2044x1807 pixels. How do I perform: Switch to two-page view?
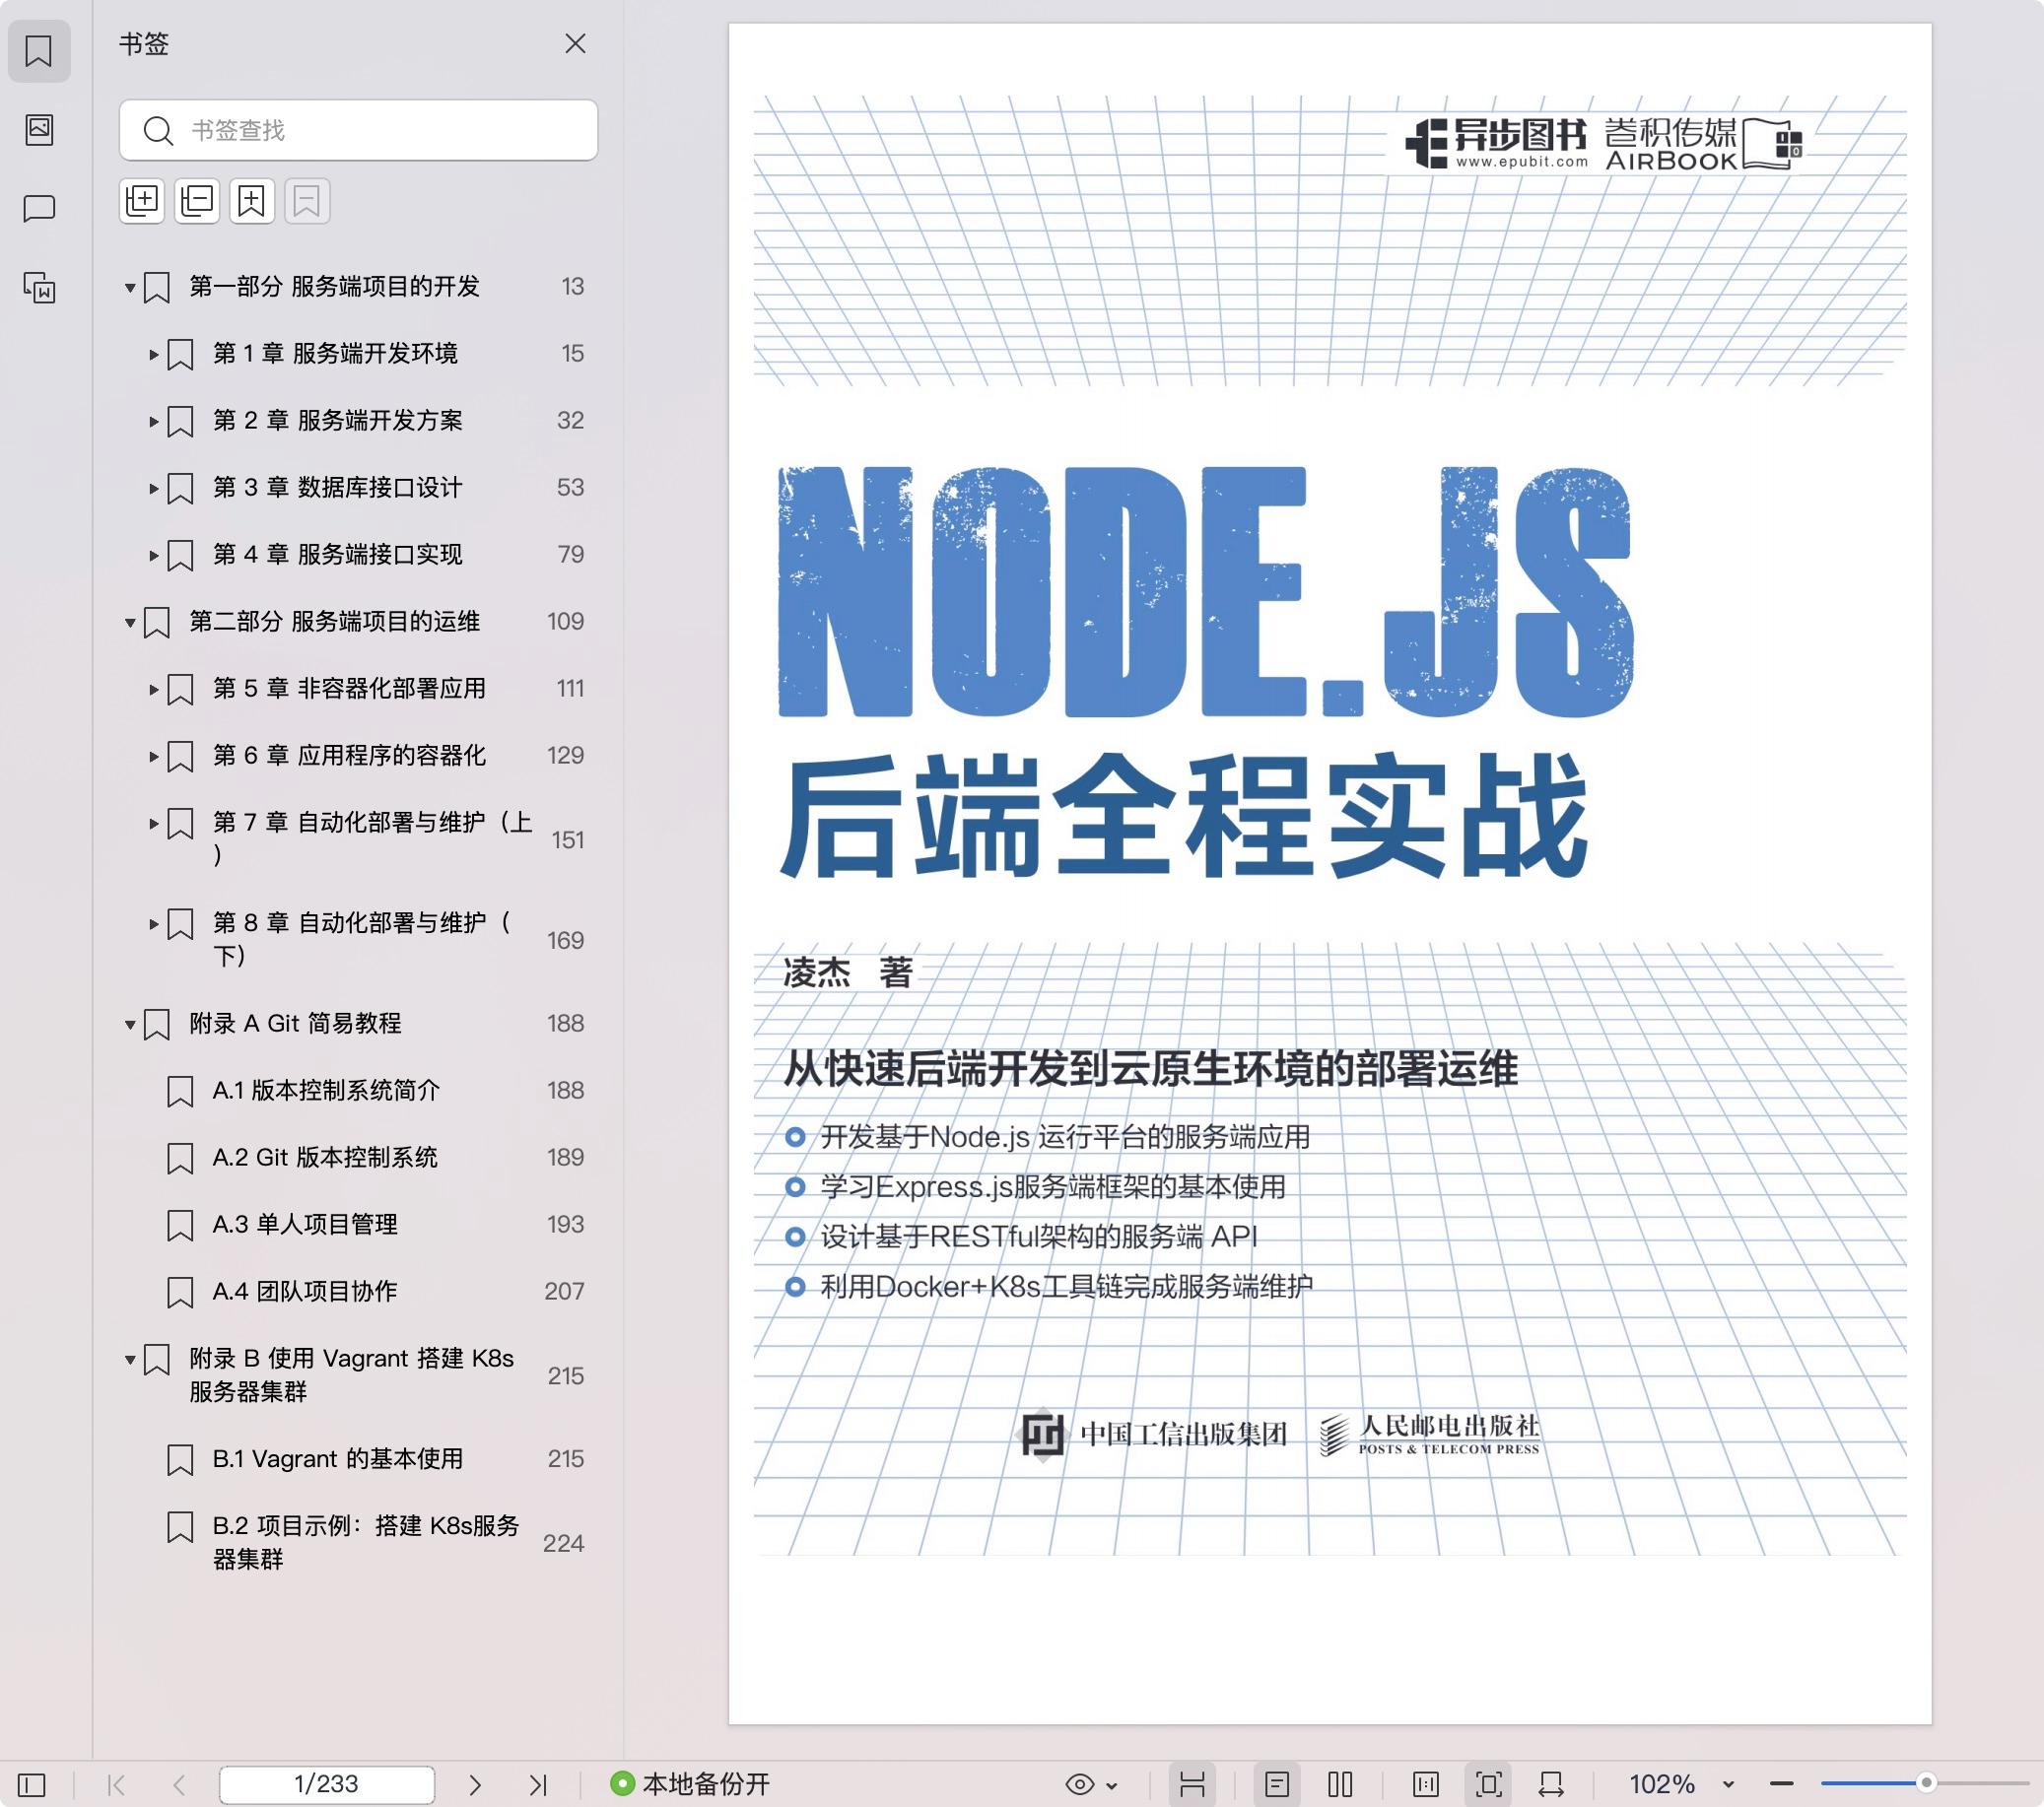pyautogui.click(x=1340, y=1784)
